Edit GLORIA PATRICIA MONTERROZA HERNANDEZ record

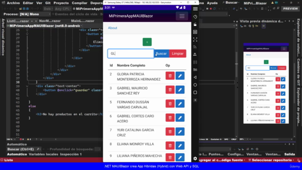point(180,76)
